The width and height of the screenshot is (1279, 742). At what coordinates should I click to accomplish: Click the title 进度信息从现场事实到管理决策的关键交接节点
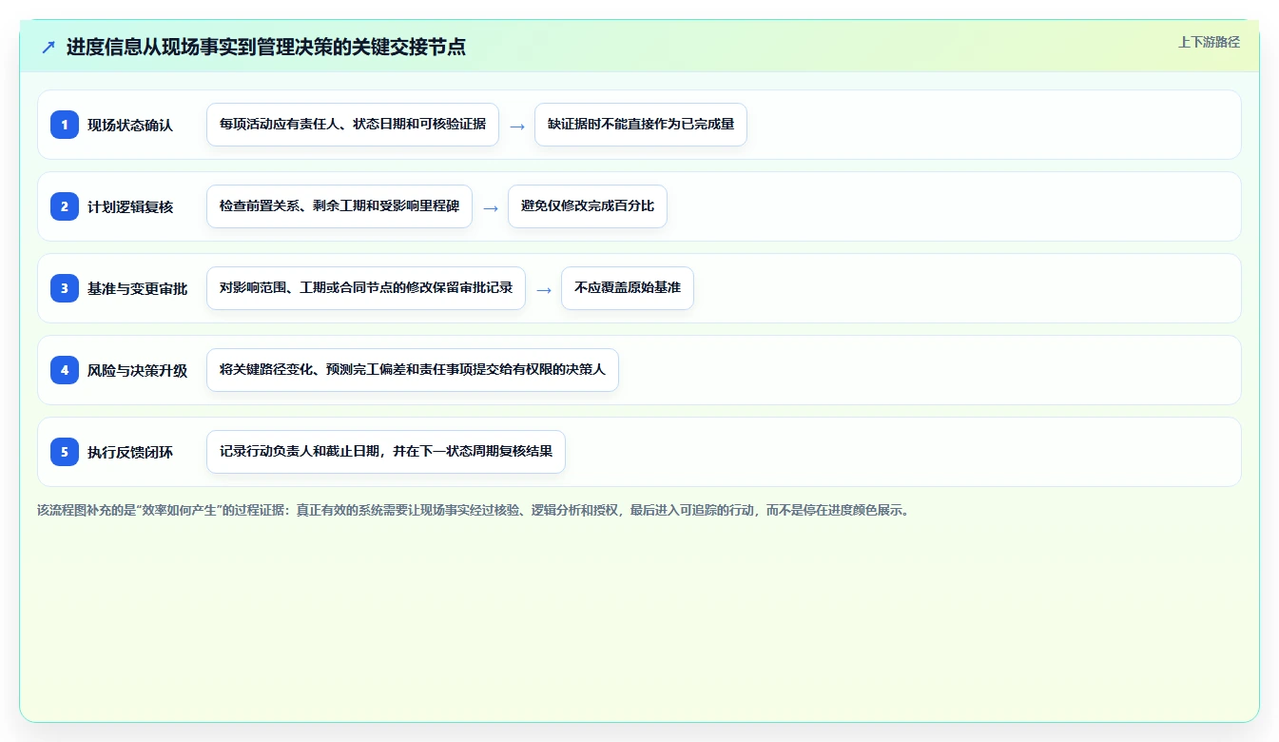[266, 47]
